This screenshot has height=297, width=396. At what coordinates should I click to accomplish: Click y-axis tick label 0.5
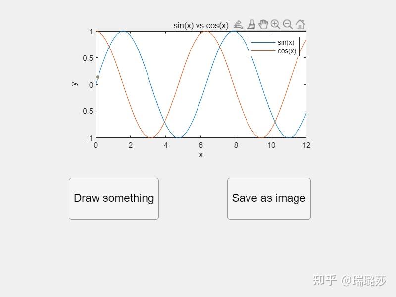click(88, 58)
